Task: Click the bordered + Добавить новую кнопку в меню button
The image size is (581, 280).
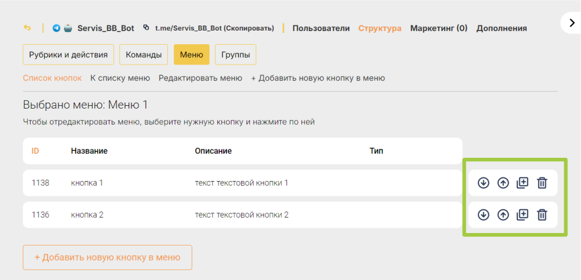Action: pyautogui.click(x=107, y=257)
